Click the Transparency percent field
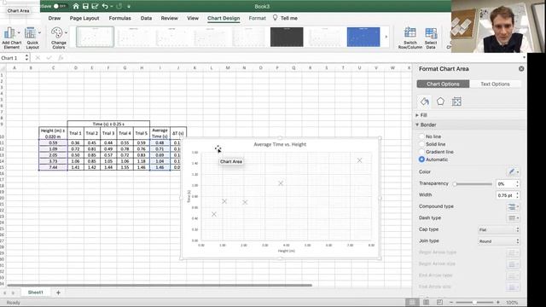This screenshot has height=307, width=546. (505, 184)
